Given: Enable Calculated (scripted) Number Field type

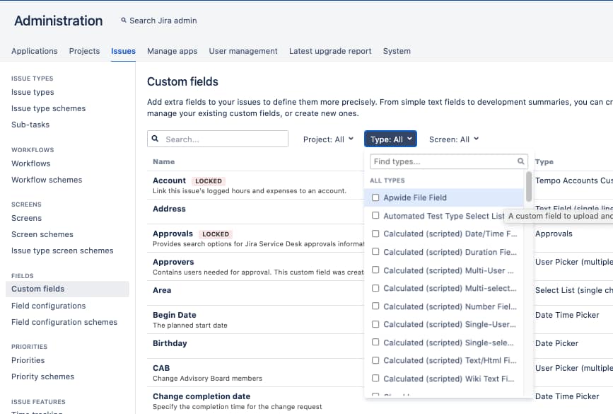Looking at the screenshot, I should 375,306.
